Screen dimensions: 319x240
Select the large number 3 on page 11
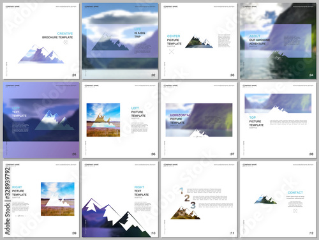(193, 206)
